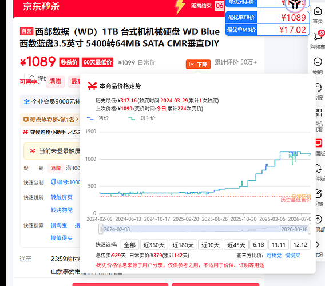The image size is (325, 286).
Task: Click the 搜值得买 quick search link
Action: point(62,238)
